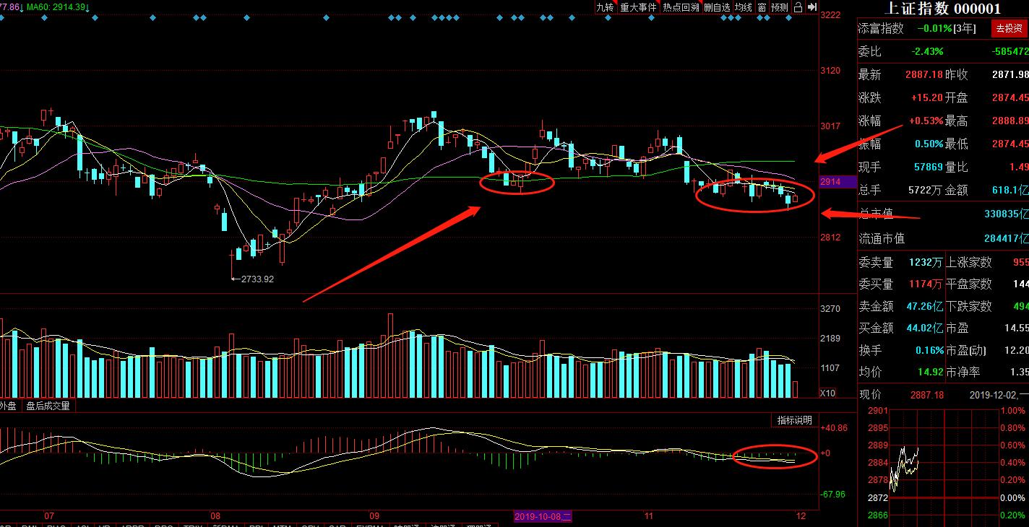Click the 最低 value 2874.45
The height and width of the screenshot is (527, 1029).
click(1010, 144)
